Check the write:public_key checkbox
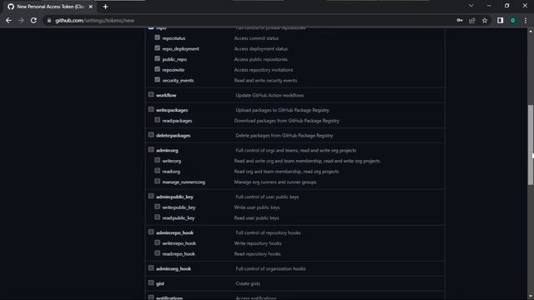The image size is (534, 300). pyautogui.click(x=158, y=207)
